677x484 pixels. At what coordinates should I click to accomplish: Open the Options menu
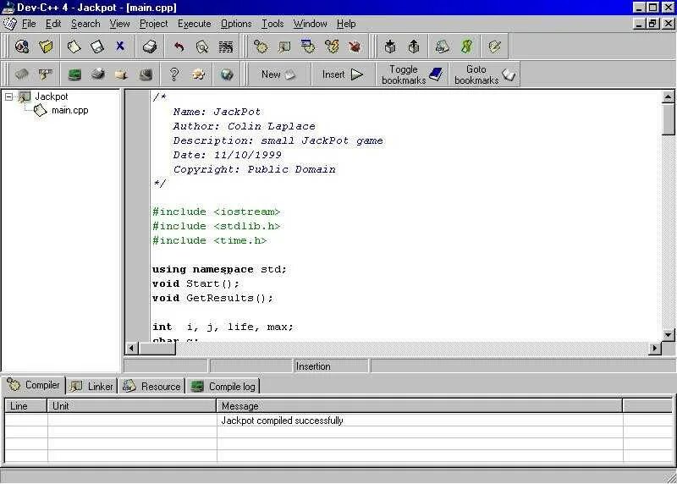236,24
